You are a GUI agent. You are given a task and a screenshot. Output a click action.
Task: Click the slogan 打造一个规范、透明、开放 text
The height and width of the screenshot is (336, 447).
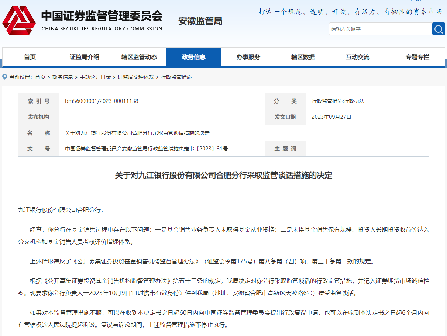(350, 12)
